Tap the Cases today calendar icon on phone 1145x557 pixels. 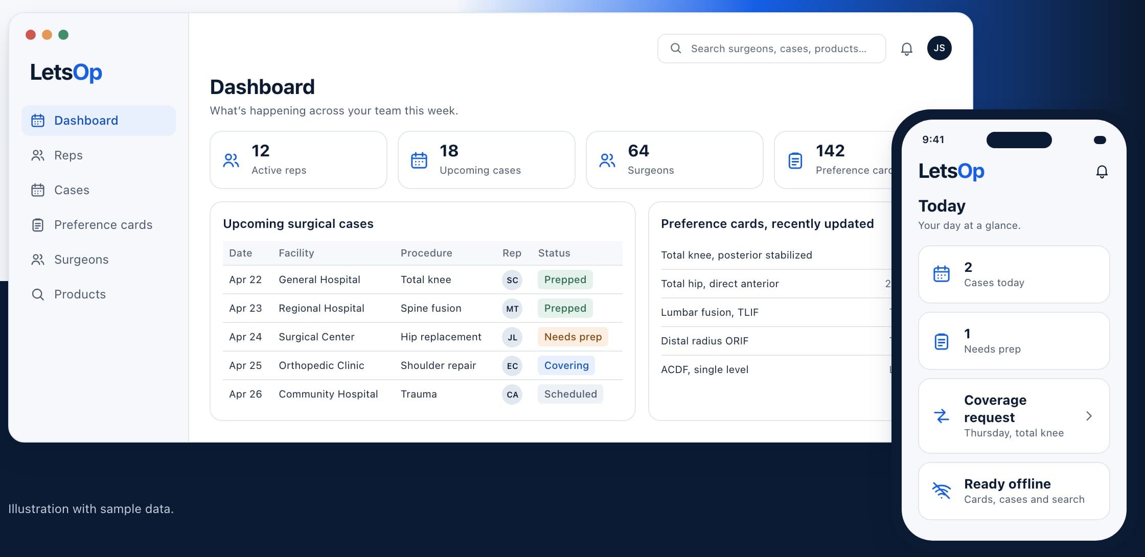(942, 274)
